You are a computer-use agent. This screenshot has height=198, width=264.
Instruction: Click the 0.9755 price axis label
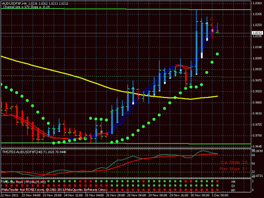(x=257, y=125)
